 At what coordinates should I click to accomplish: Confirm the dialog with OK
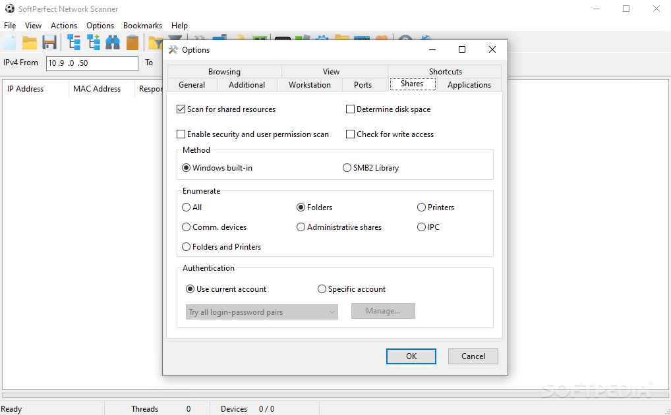411,356
